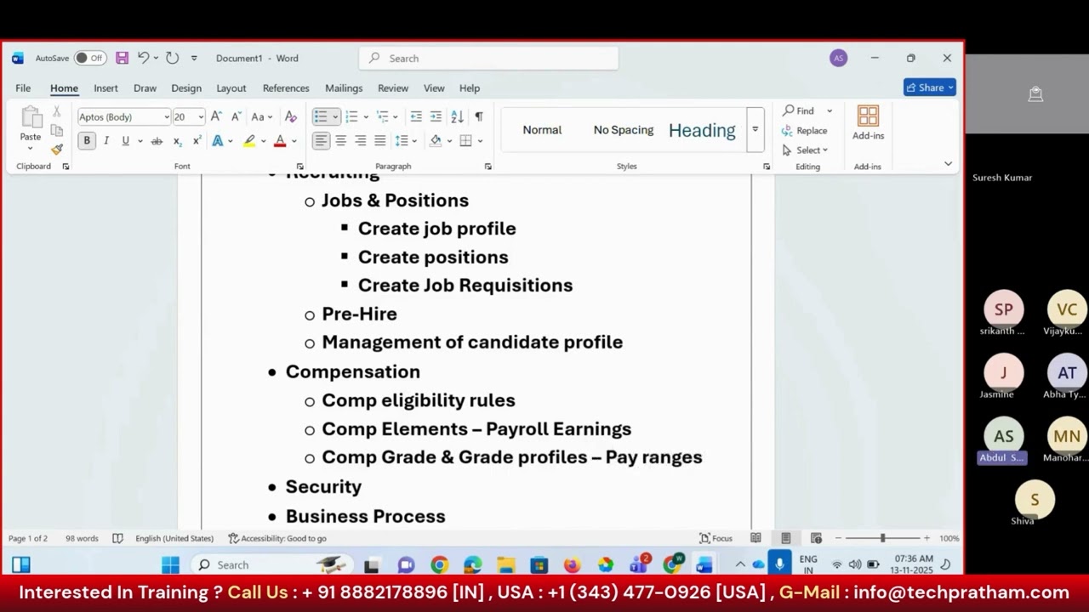The height and width of the screenshot is (612, 1089).
Task: Pick the text highlight color
Action: [x=249, y=141]
